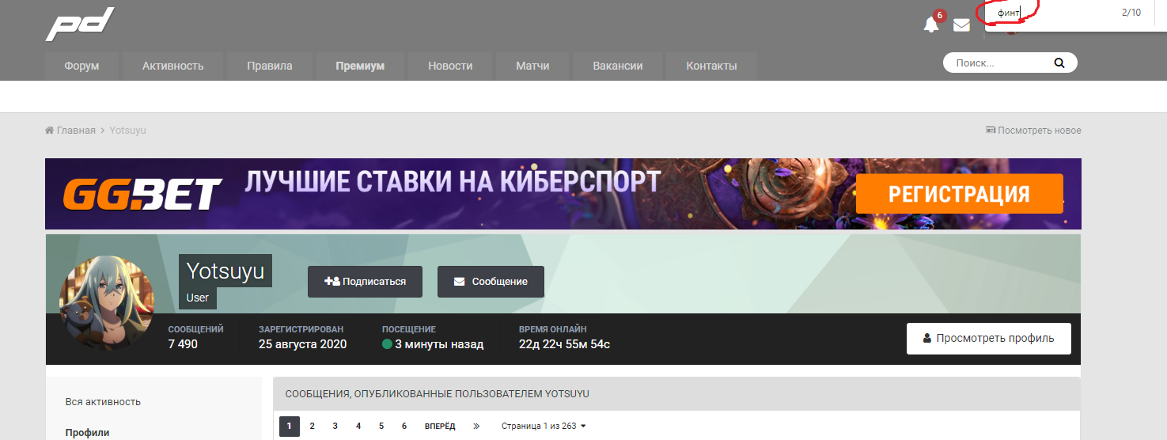Click the home icon in breadcrumb
This screenshot has width=1167, height=440.
(49, 130)
